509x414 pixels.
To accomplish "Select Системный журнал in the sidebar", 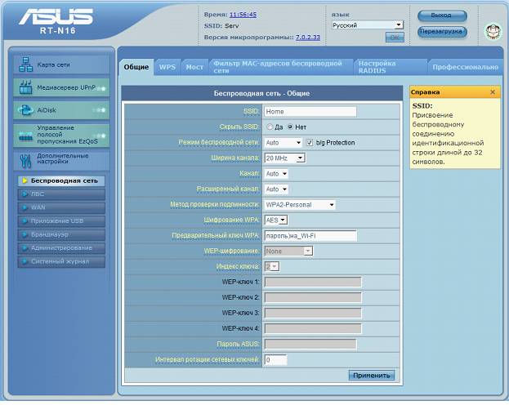I will click(x=61, y=261).
